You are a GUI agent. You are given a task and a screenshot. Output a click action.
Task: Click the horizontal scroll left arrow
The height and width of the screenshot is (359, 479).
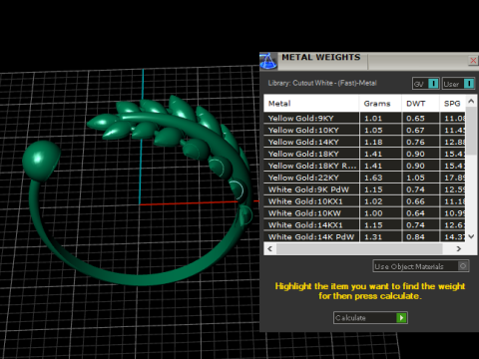269,248
